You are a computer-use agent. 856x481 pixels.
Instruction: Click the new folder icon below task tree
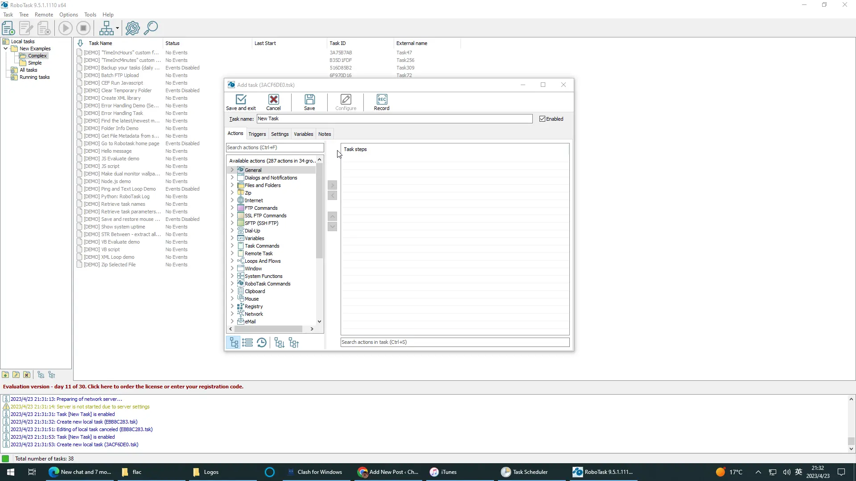point(5,375)
